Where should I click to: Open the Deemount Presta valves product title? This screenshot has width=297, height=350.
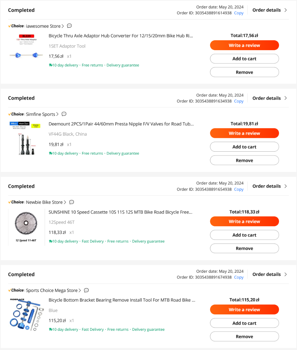click(x=121, y=124)
